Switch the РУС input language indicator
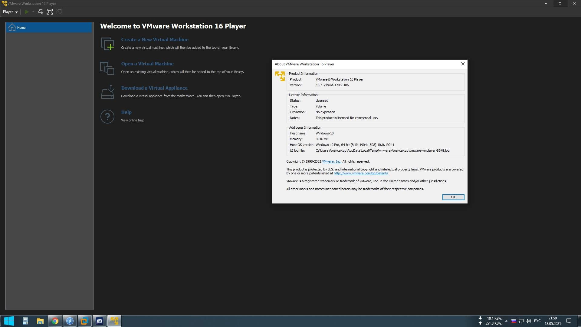Viewport: 581px width, 327px height. (537, 321)
